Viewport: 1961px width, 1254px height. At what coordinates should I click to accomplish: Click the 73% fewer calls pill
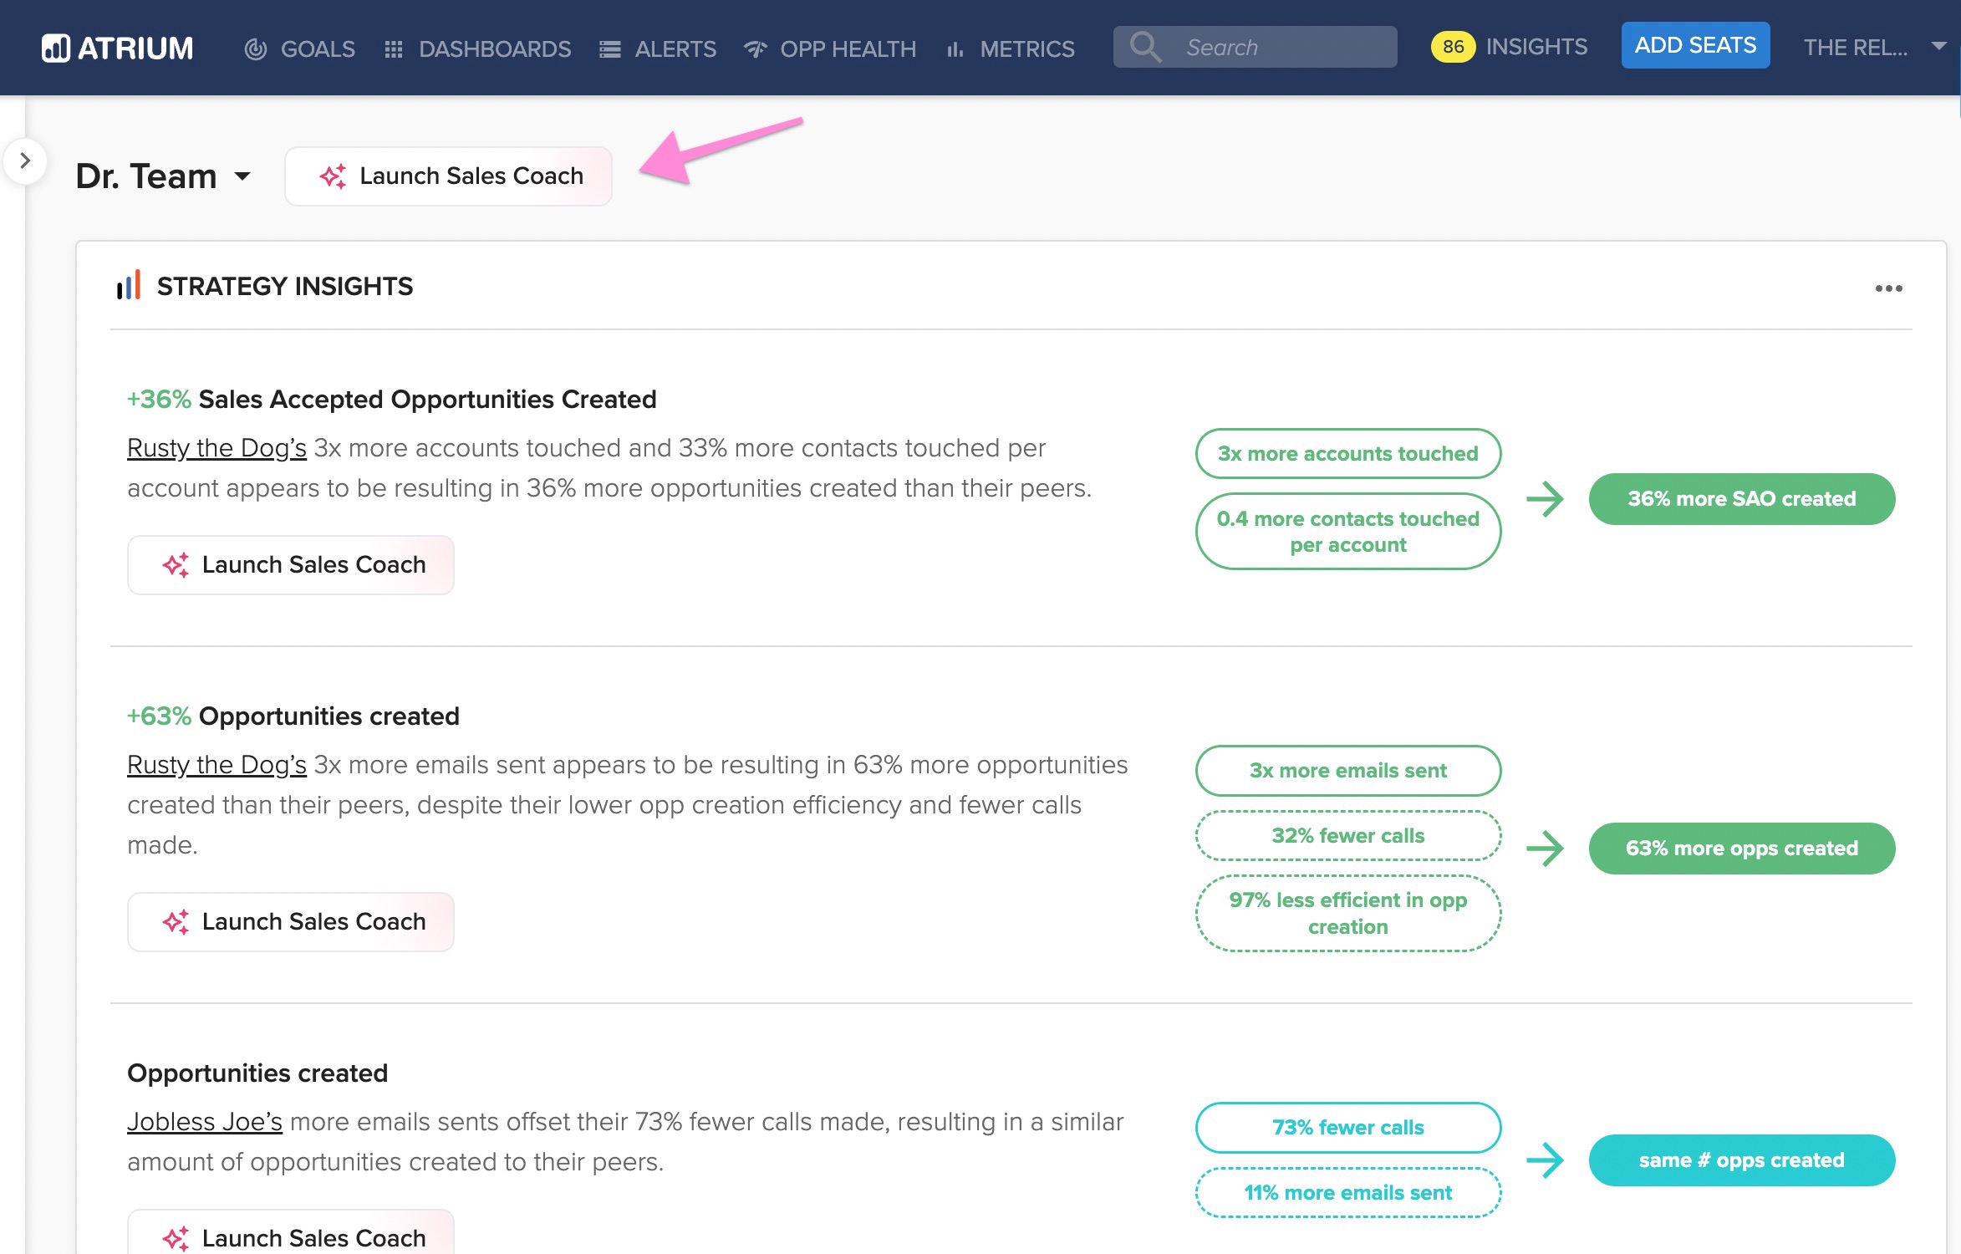[1347, 1128]
